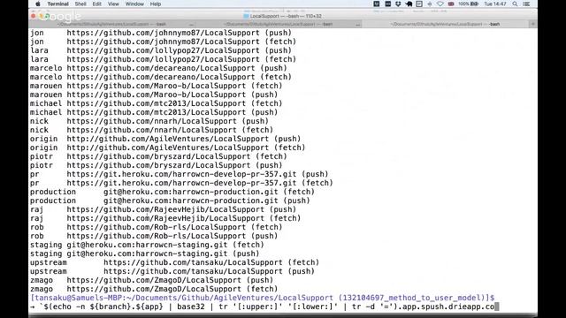566x318 pixels.
Task: Click the nick nnarh (push) line
Action: [149, 121]
